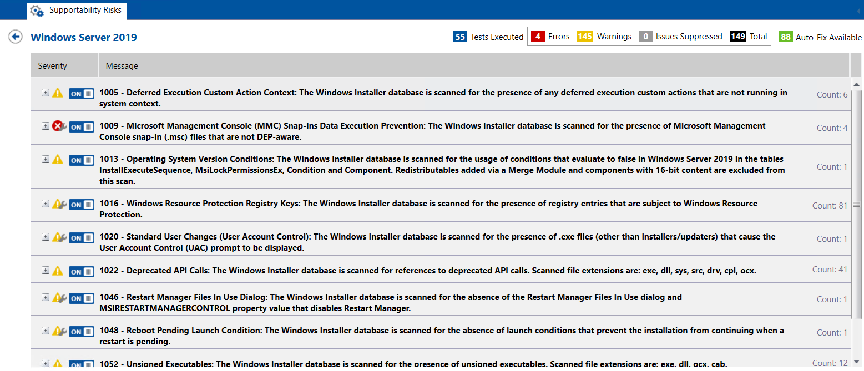Viewport: 864px width, 371px height.
Task: Select the 1048 Reboot Pending Launch Condition message
Action: coord(442,336)
